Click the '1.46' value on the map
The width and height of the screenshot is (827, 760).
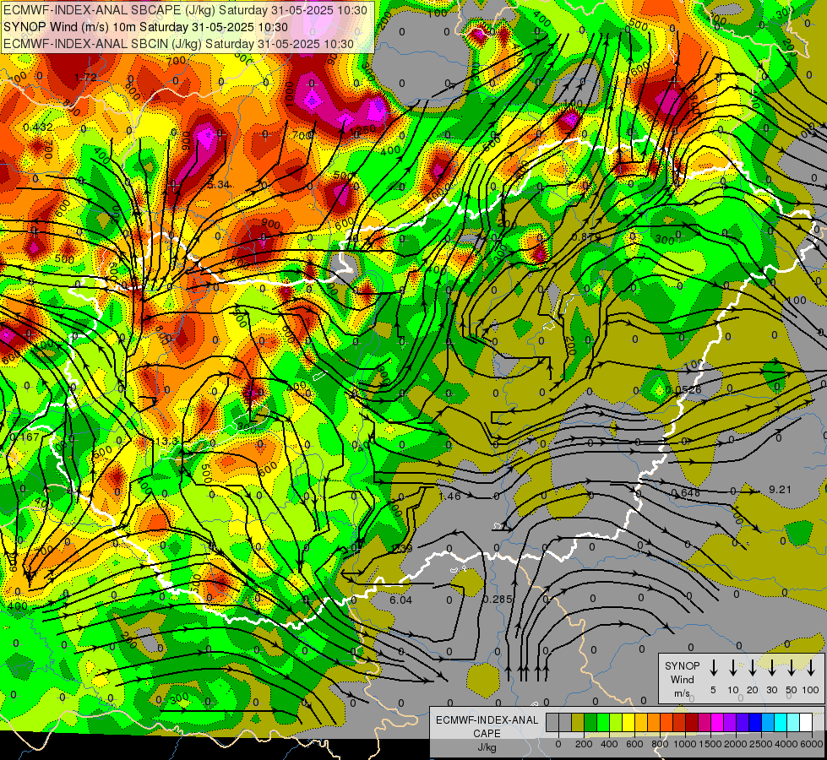pos(449,496)
